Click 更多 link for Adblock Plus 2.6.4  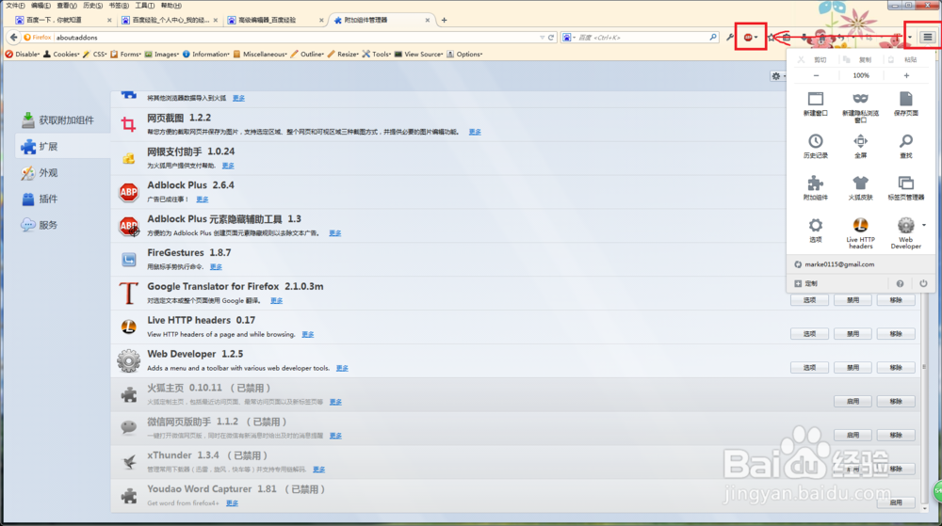(203, 199)
